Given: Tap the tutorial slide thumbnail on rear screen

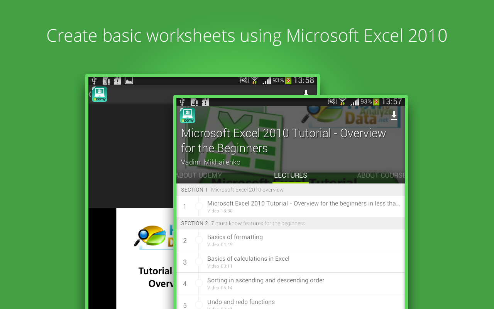Looking at the screenshot, I should click(x=145, y=258).
